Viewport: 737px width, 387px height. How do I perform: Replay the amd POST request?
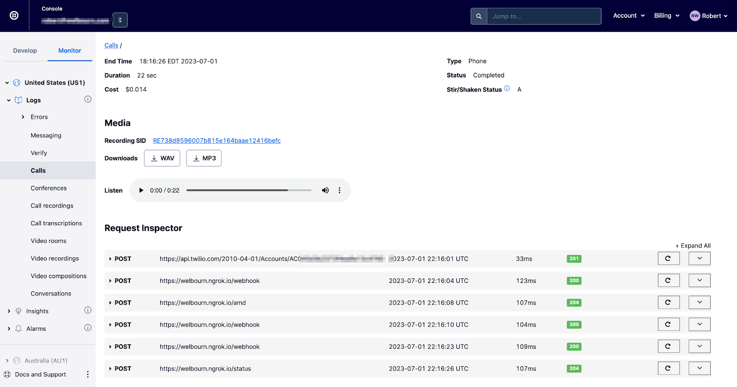tap(668, 302)
